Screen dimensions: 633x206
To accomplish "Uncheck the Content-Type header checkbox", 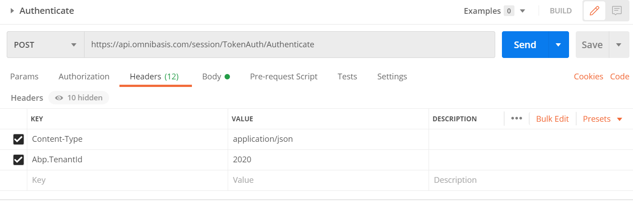I will point(18,140).
